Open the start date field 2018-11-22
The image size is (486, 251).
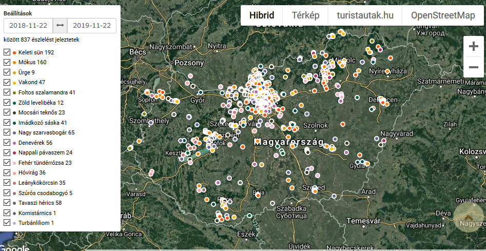tap(28, 25)
